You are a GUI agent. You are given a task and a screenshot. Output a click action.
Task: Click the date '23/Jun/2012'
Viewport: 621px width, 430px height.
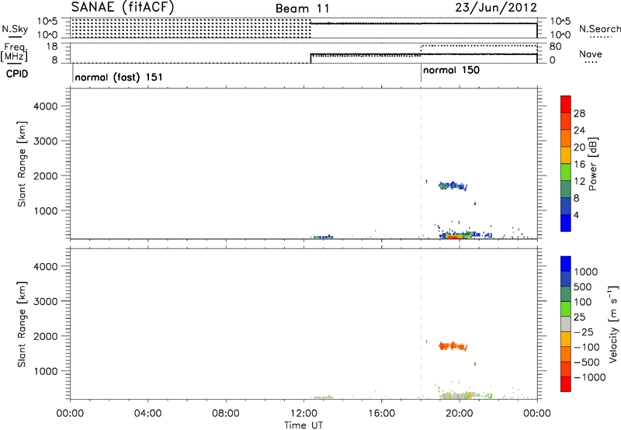[x=496, y=8]
